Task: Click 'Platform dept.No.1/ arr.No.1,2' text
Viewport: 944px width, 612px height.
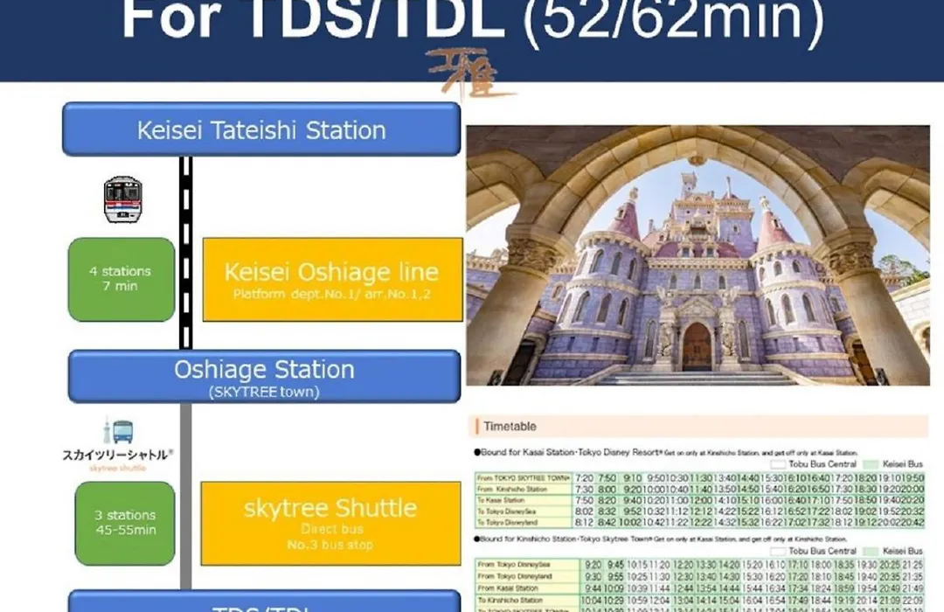Action: pos(332,295)
